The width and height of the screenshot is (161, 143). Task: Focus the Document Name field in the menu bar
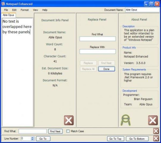(x=142, y=10)
